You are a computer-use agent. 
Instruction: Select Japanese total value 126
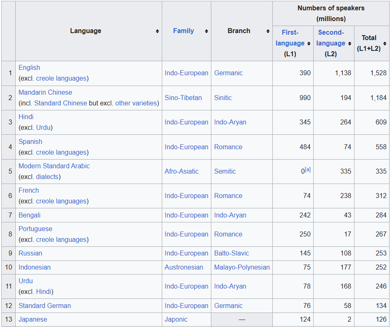tap(381, 319)
